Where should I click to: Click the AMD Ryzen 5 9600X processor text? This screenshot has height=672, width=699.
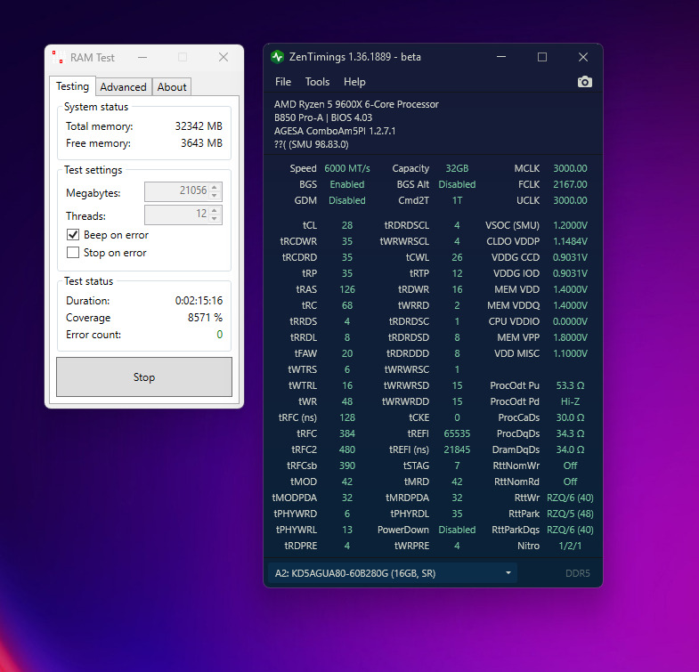[x=357, y=104]
